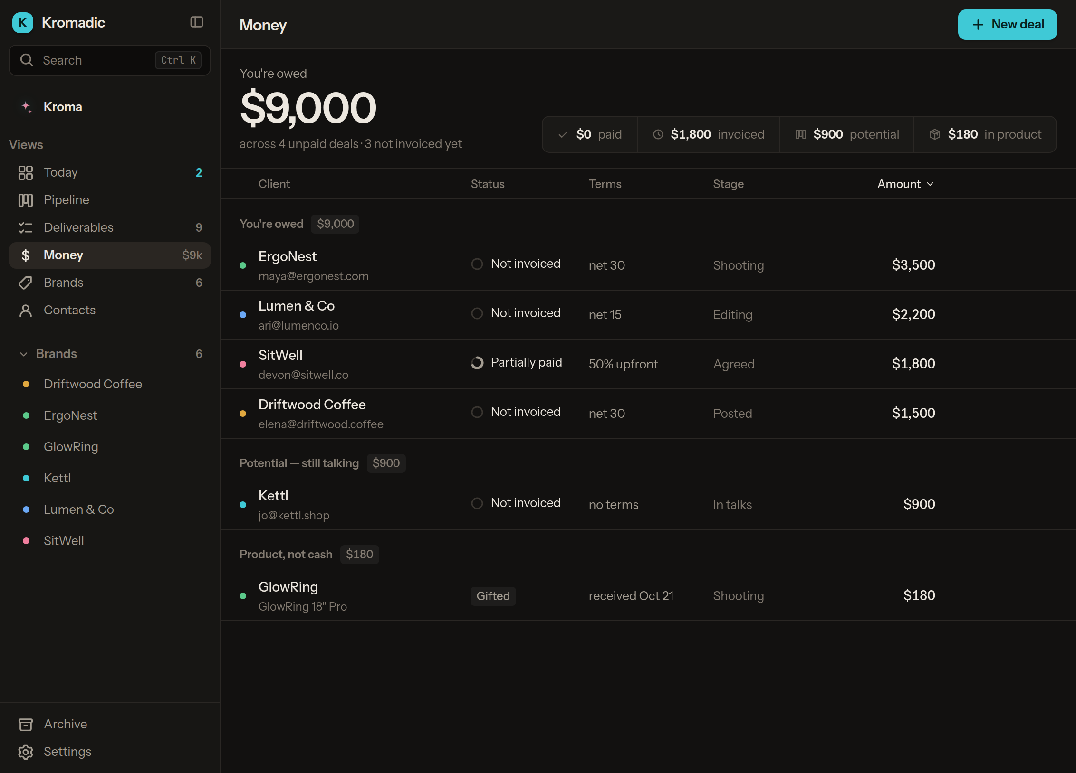Open Kettl brand in sidebar
The image size is (1076, 773).
110,478
